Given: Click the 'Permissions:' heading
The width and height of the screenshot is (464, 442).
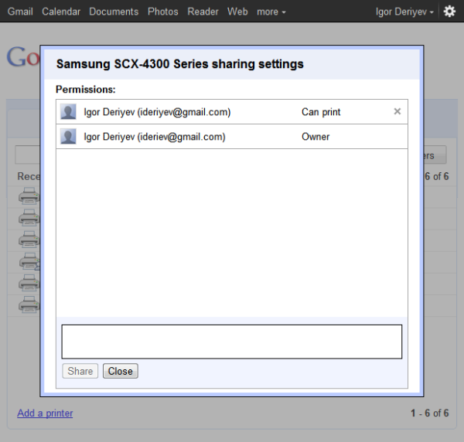Looking at the screenshot, I should click(x=86, y=90).
